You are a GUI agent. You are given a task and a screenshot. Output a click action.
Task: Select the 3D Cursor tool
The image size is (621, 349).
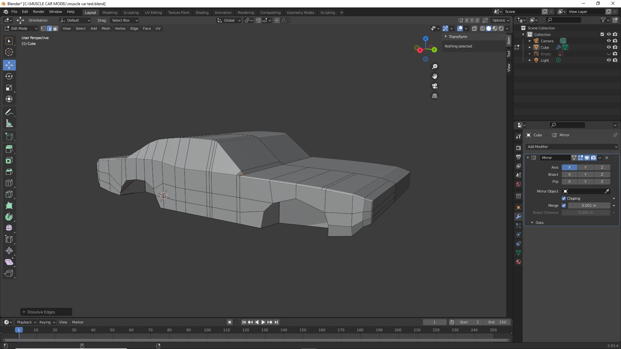click(x=9, y=52)
